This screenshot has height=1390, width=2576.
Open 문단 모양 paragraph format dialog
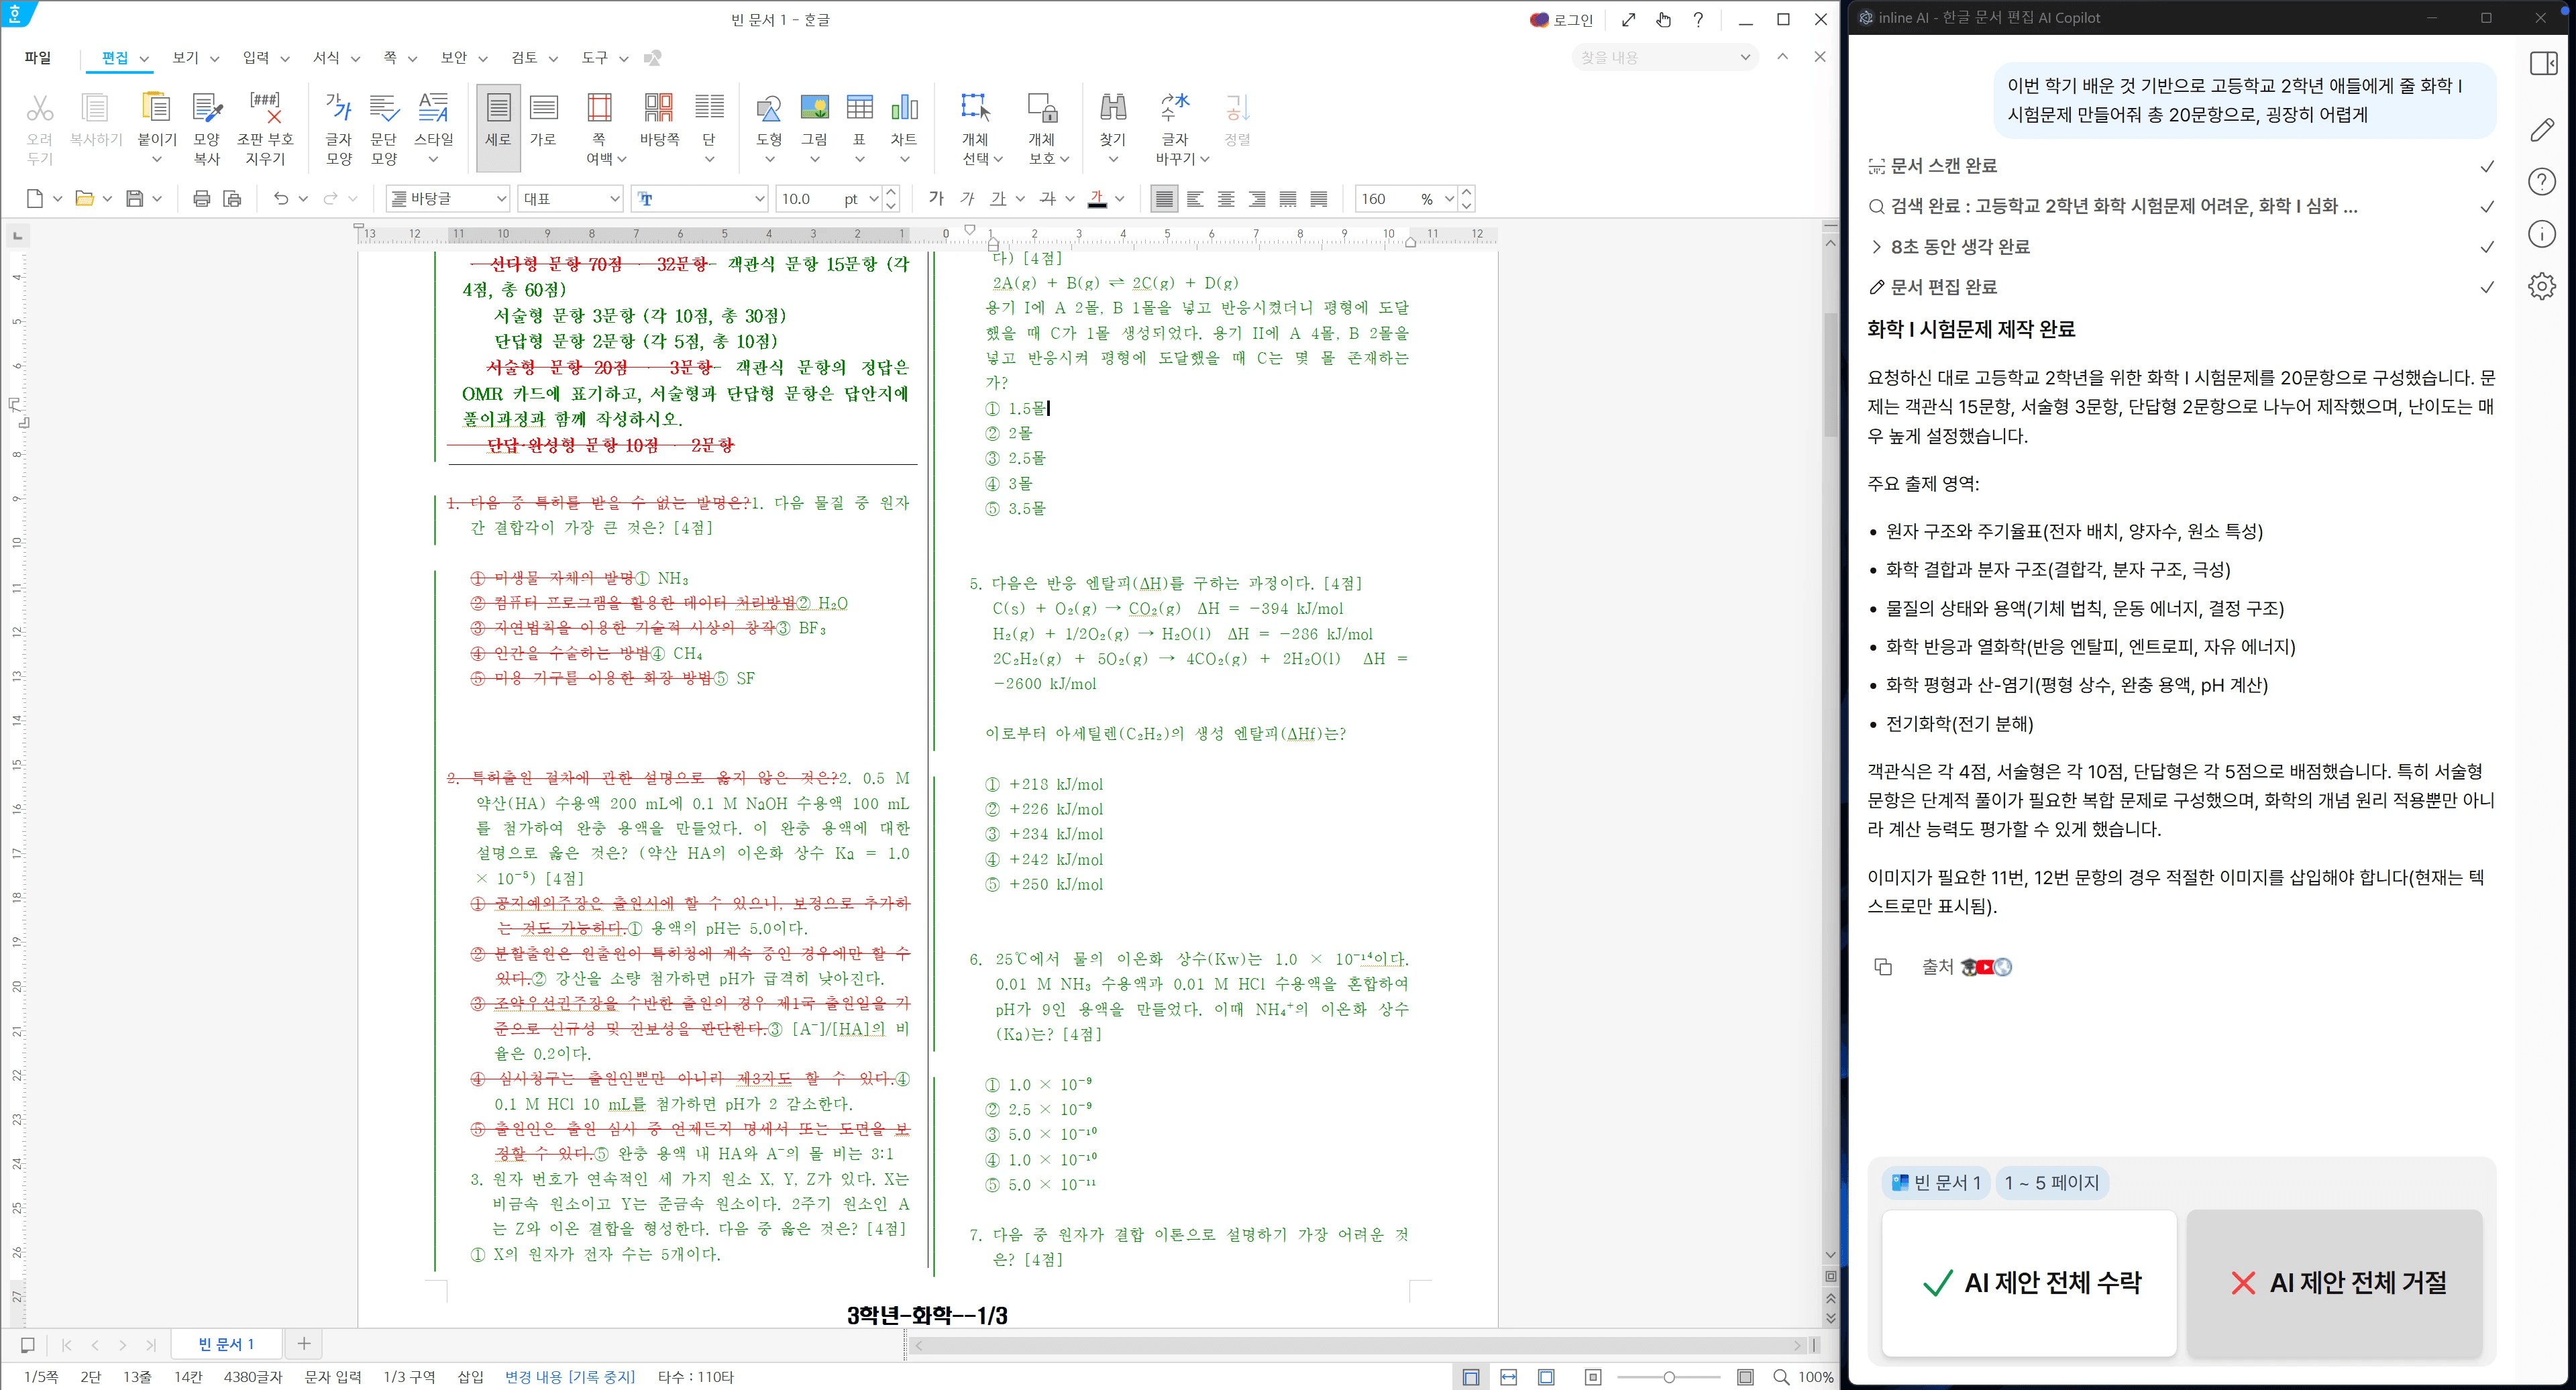click(384, 127)
